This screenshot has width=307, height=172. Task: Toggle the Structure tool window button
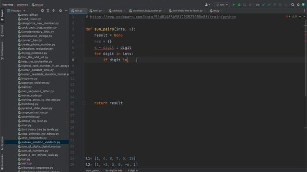click(2, 143)
